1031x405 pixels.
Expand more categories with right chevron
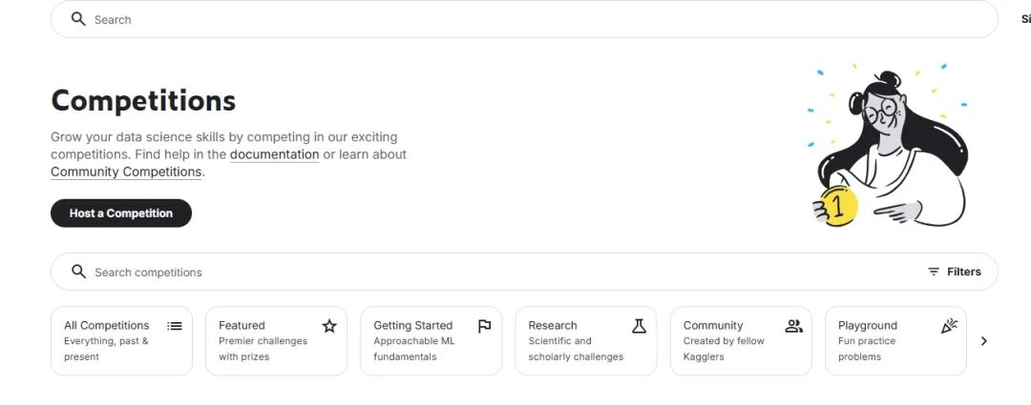(984, 341)
